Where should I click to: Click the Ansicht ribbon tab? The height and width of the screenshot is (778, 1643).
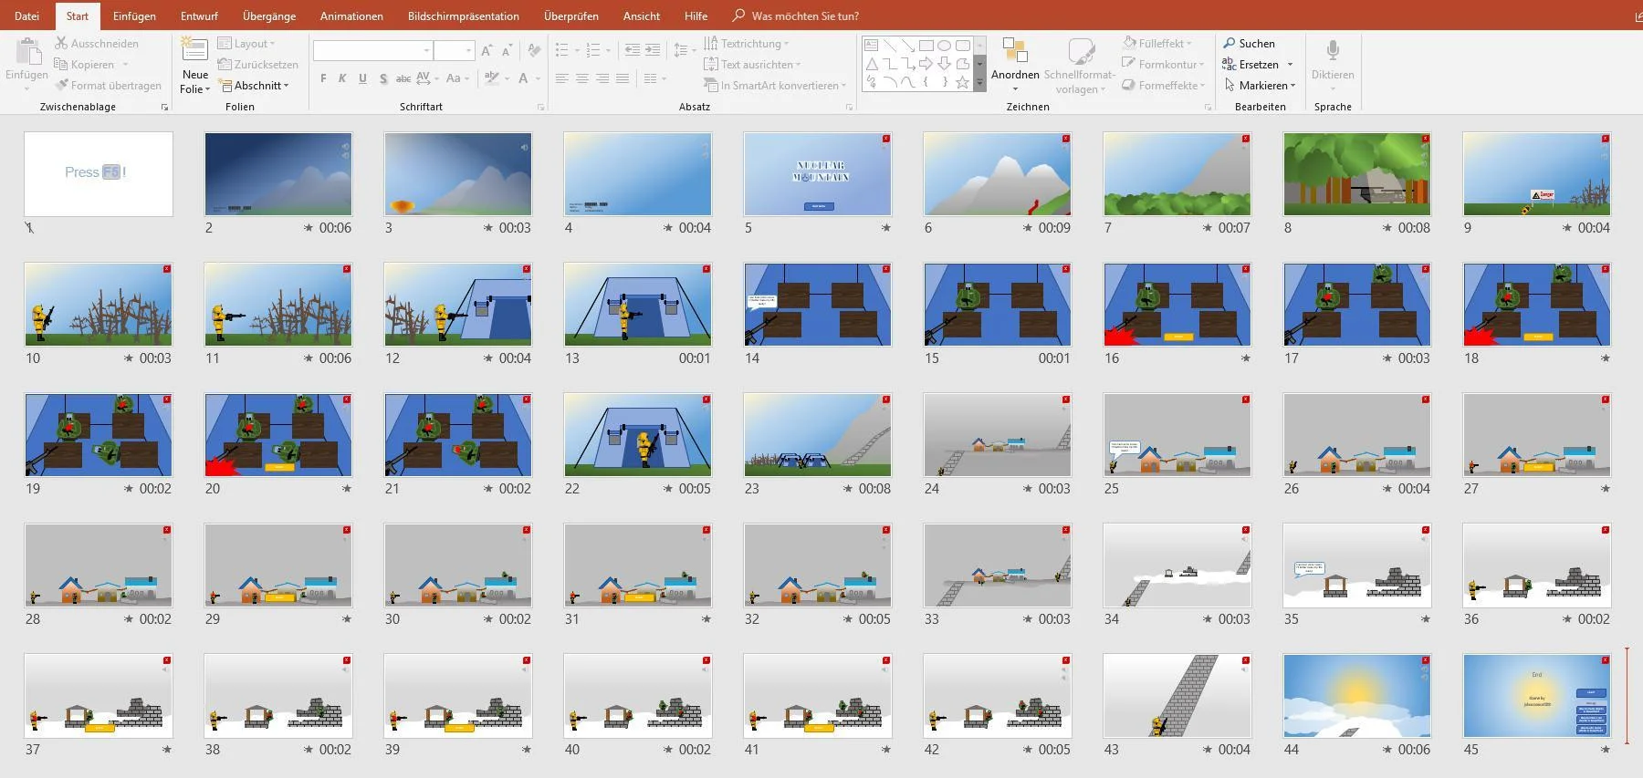coord(642,16)
